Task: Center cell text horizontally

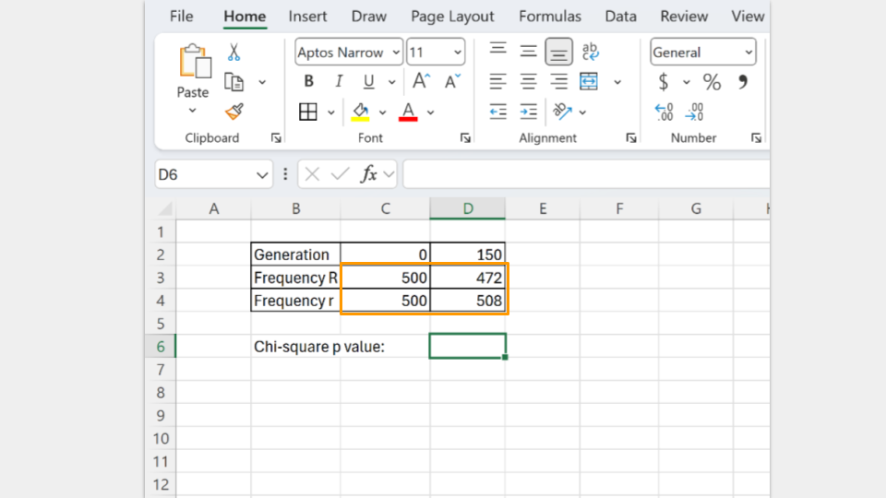Action: (x=528, y=82)
